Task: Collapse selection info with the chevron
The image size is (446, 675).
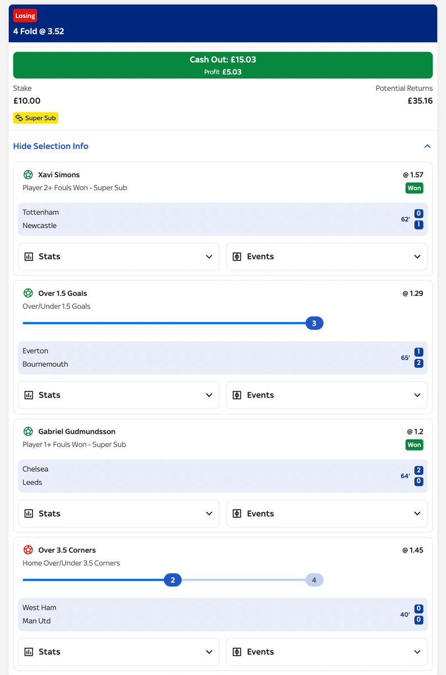Action: click(427, 146)
